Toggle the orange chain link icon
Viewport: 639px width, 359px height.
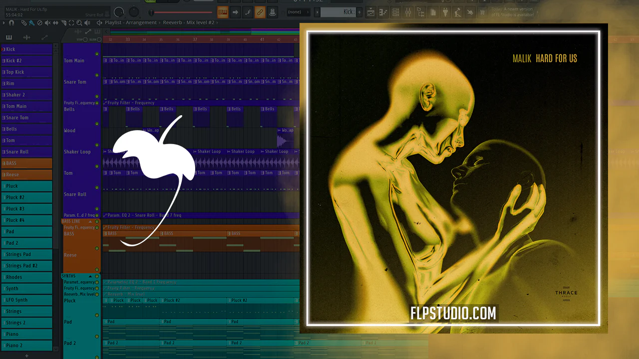tap(260, 12)
